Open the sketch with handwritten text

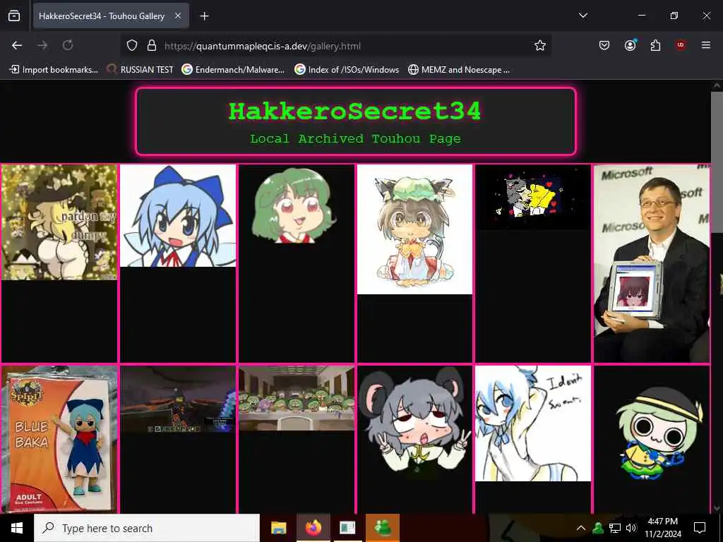point(533,423)
